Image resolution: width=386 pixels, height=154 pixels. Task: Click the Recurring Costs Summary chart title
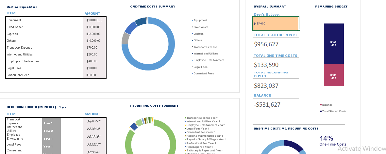tap(154, 106)
